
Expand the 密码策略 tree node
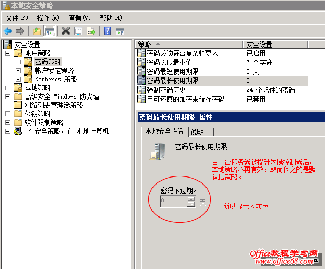pos(18,62)
